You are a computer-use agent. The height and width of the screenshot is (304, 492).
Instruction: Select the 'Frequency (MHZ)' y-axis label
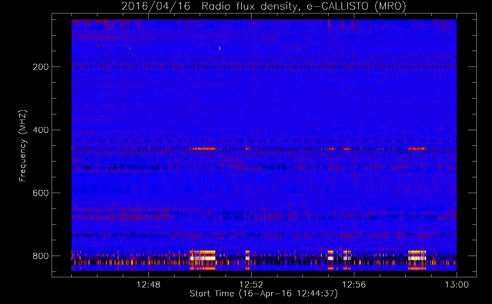(x=23, y=146)
